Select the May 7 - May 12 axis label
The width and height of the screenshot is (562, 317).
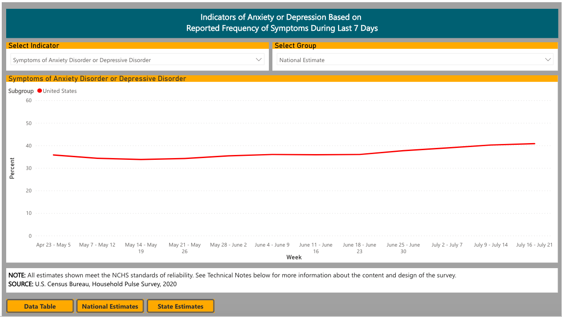coord(97,245)
